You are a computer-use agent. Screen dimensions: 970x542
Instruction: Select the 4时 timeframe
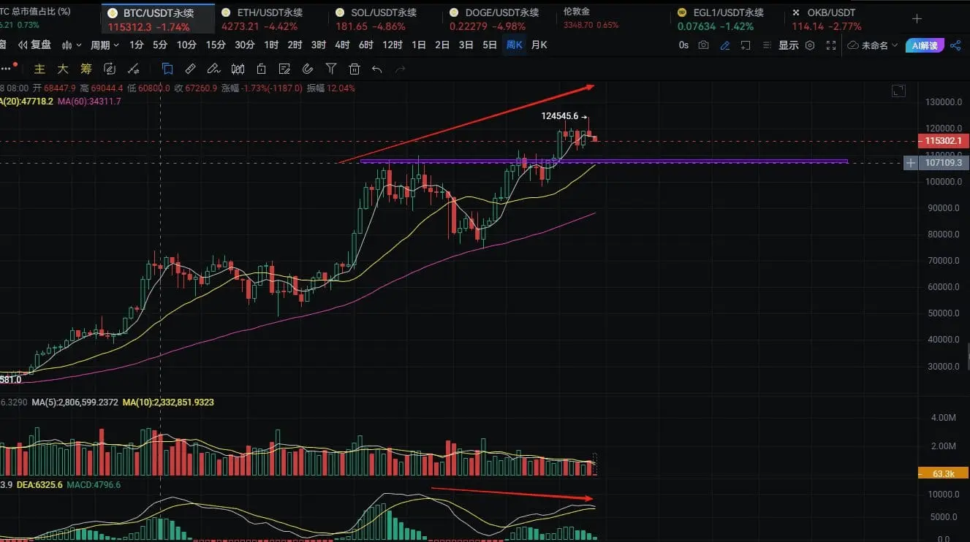[342, 45]
